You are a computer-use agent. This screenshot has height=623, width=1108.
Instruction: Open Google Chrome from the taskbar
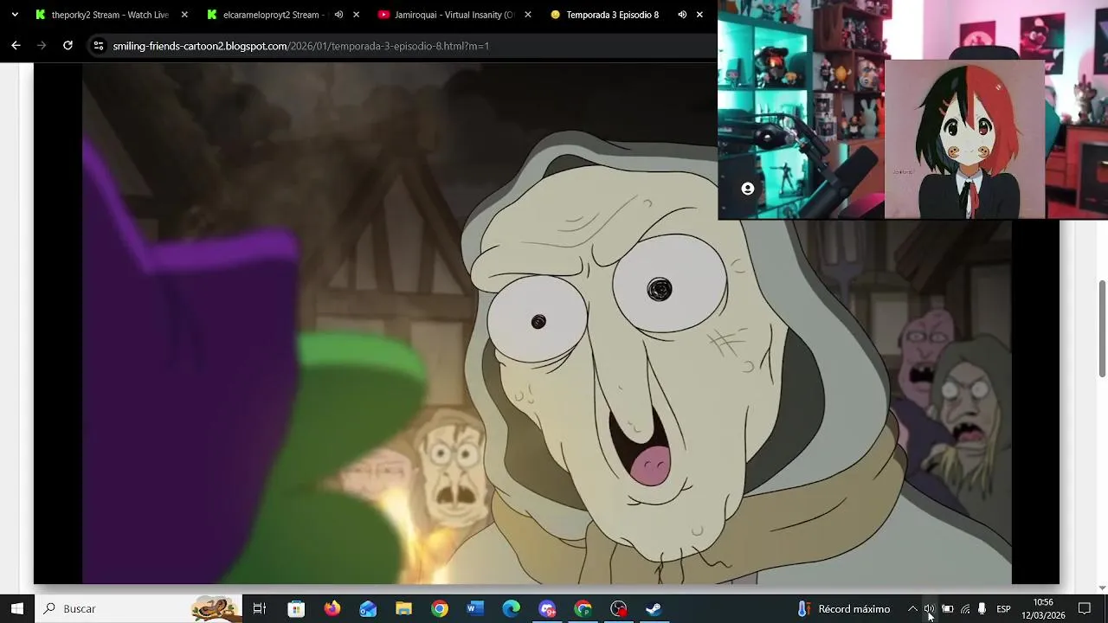point(440,609)
